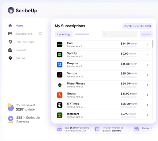Click the Get Help question icon
The image size is (158, 141).
point(10,58)
